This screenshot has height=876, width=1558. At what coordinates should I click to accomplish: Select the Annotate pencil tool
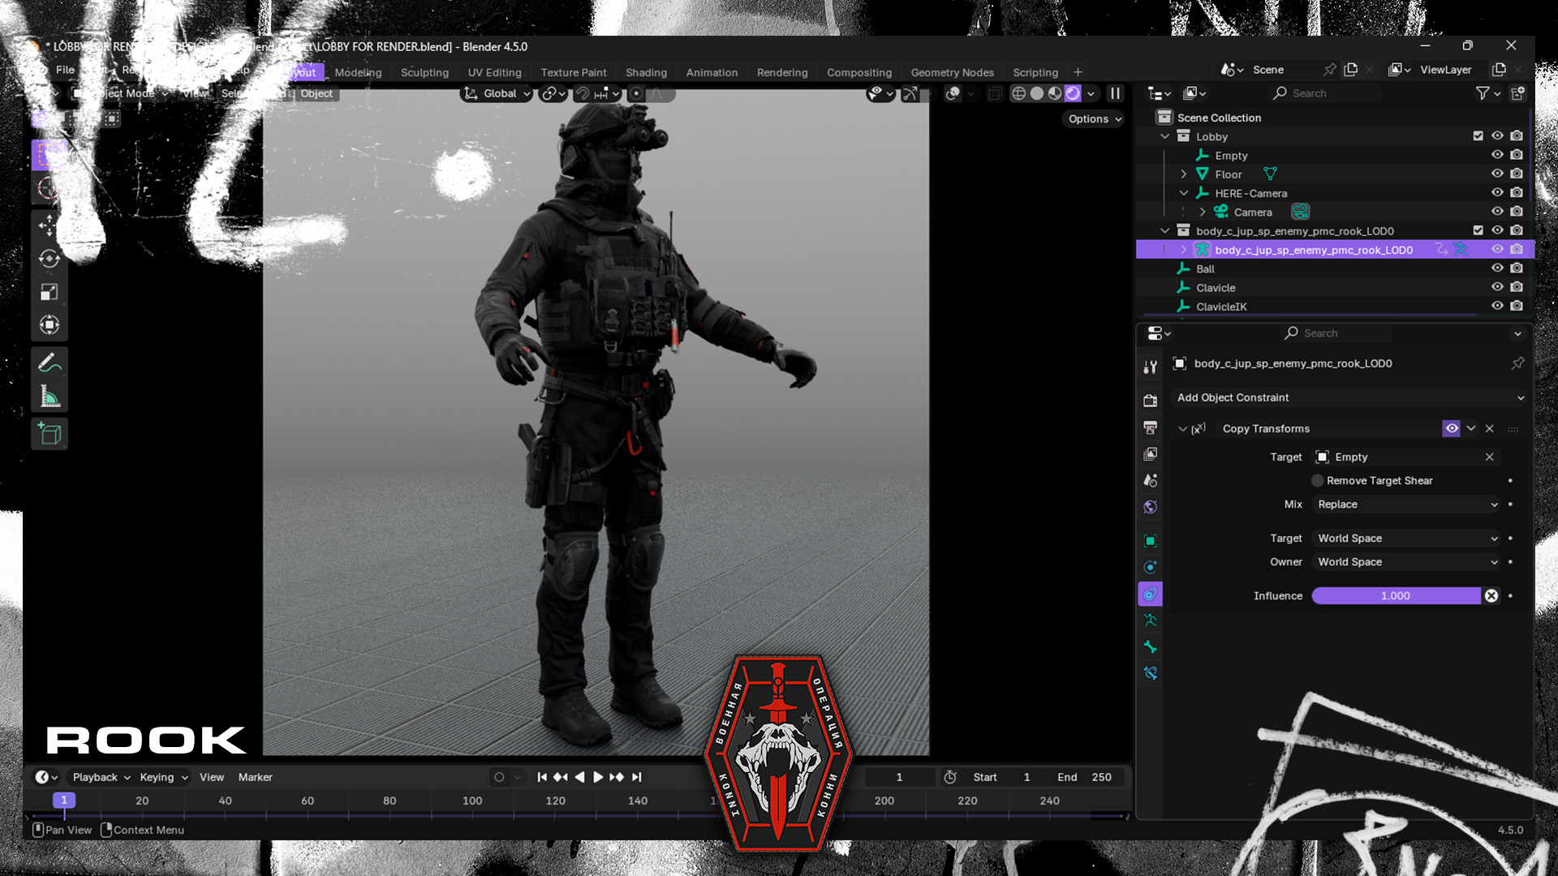[49, 363]
